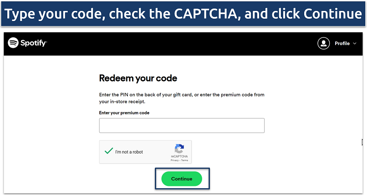Focus the premium code input field
Viewport: 367px width, 195px height.
coord(182,126)
